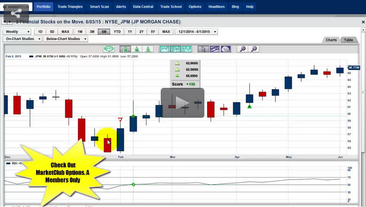Select the 5D range button
This screenshot has height=207, width=366.
(52, 32)
